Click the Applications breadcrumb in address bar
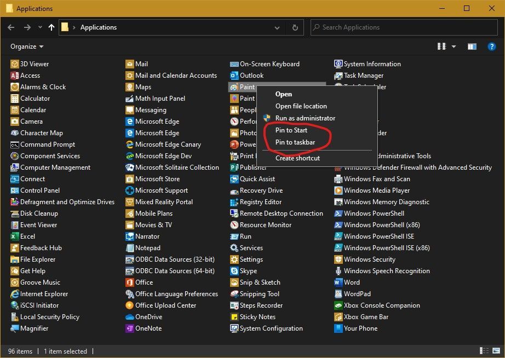The height and width of the screenshot is (358, 505). (99, 27)
